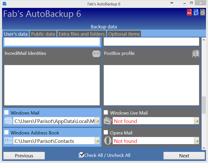Screen dimensions: 208x163
Task: Browse folder for Windows Mail path
Action: coord(97,121)
